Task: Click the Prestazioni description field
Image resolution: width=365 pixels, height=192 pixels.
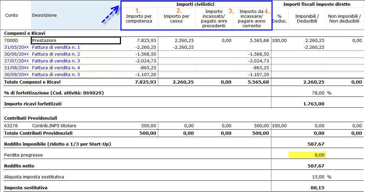Action: 76,41
